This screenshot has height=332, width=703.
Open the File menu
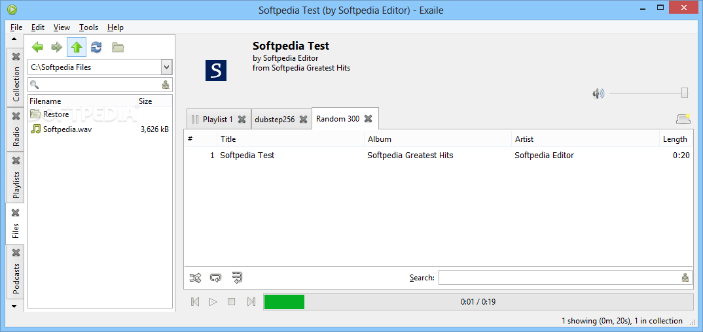(16, 27)
